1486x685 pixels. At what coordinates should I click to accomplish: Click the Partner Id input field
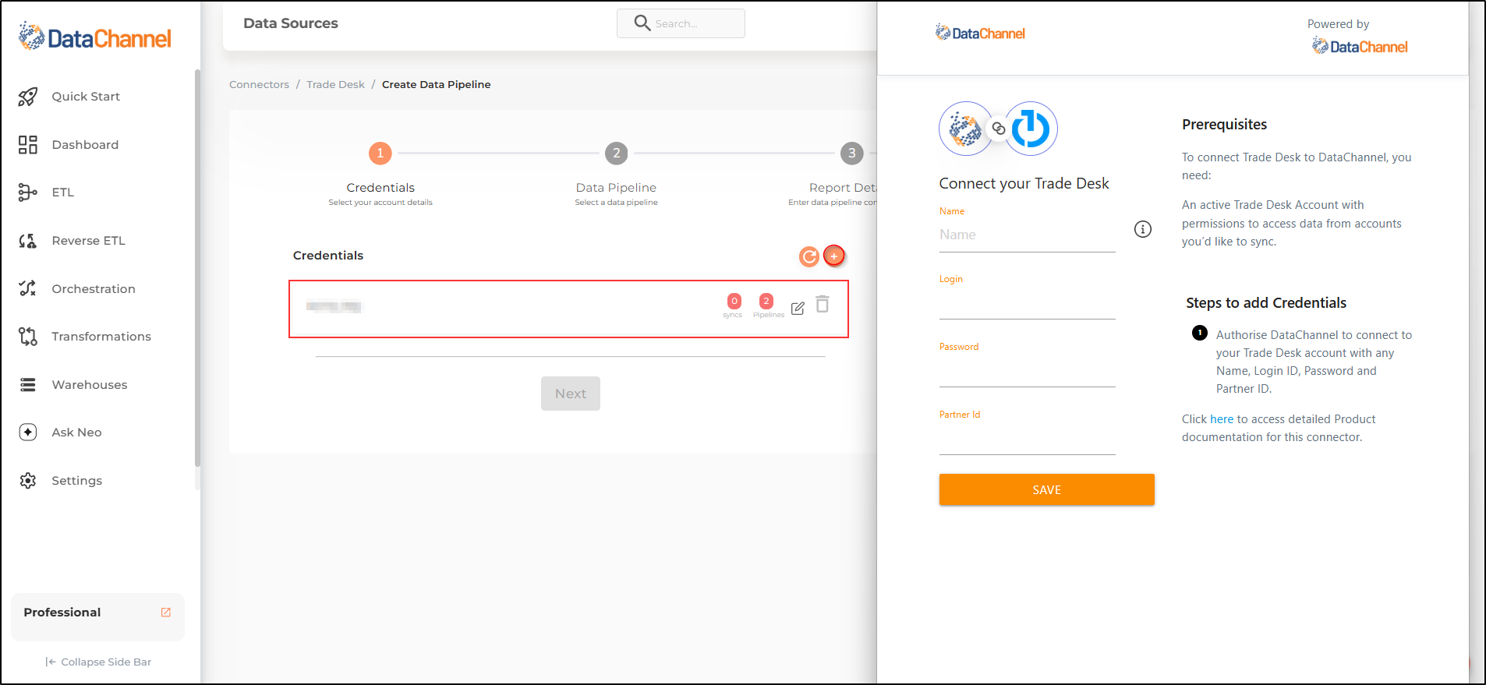click(x=1028, y=439)
